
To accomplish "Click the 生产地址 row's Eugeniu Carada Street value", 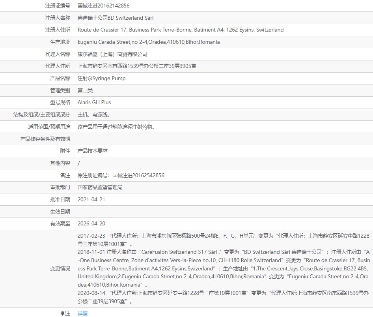I will pyautogui.click(x=149, y=42).
